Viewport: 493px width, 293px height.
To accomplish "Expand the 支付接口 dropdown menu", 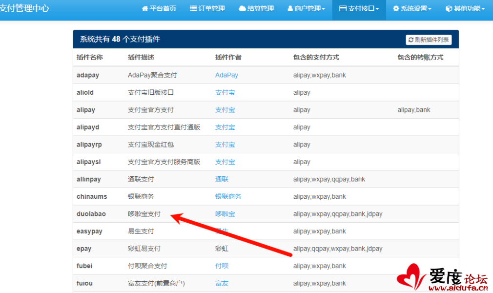I will pos(359,8).
